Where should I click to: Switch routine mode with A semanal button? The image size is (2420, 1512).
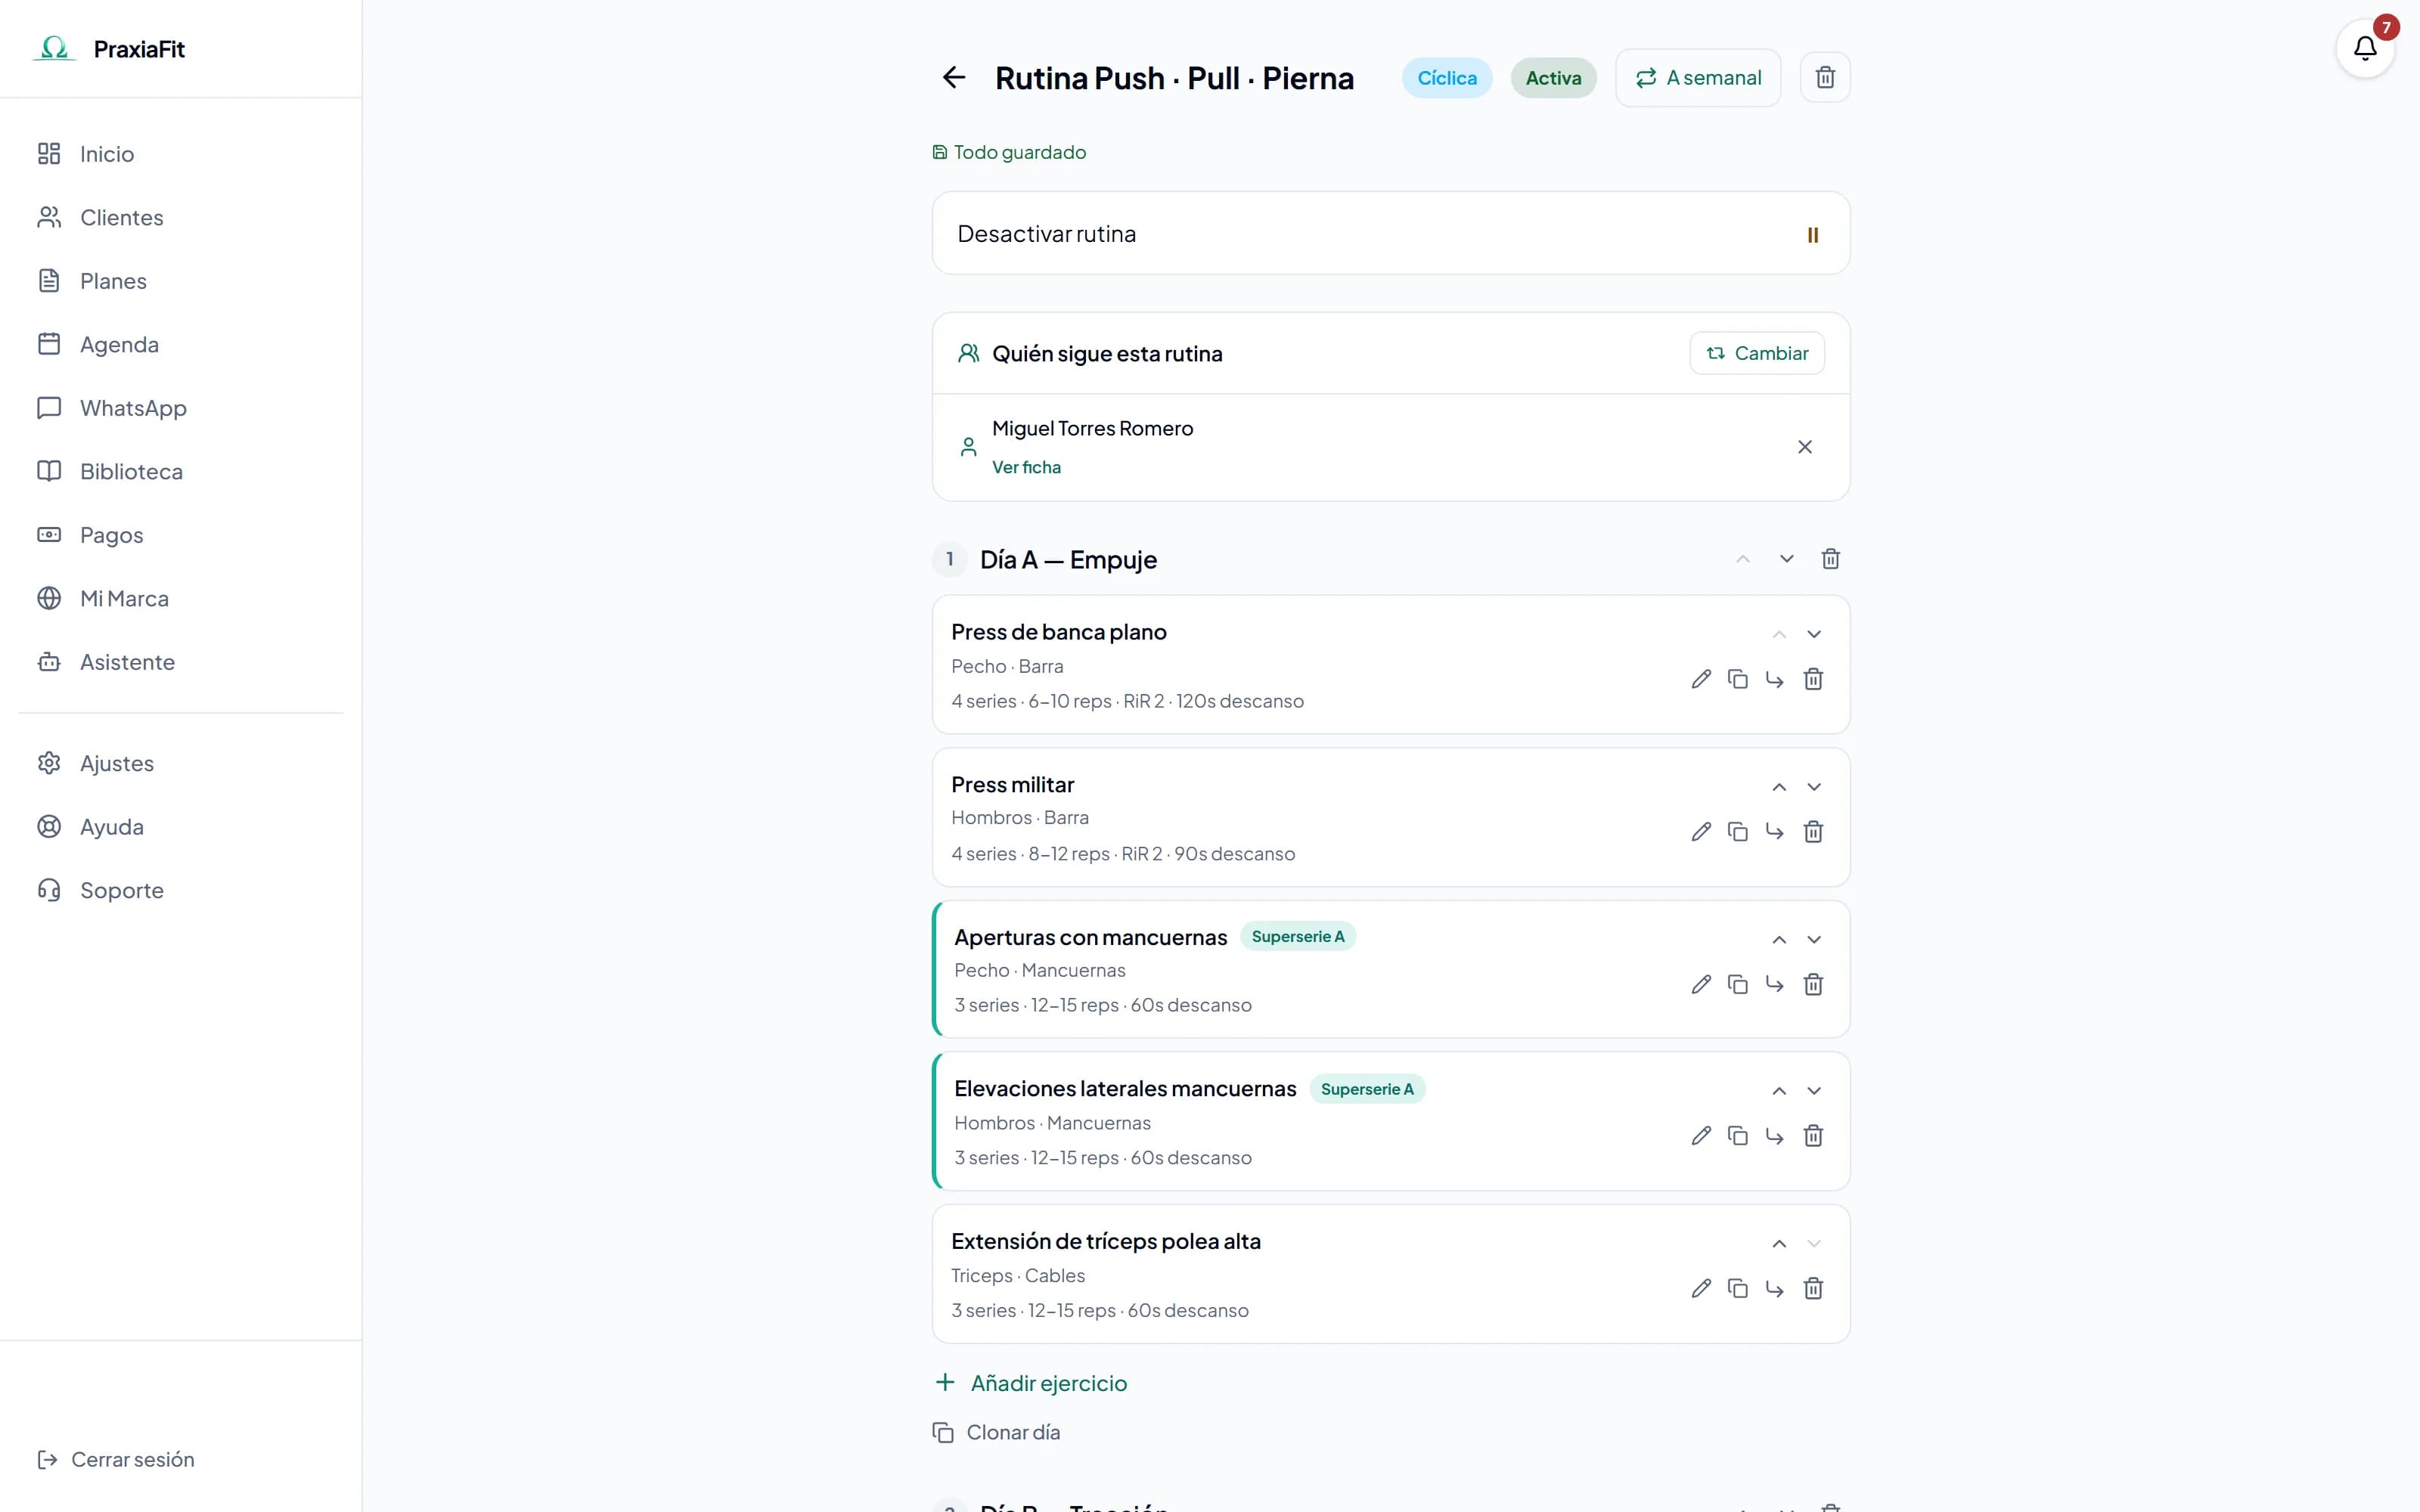pos(1698,78)
